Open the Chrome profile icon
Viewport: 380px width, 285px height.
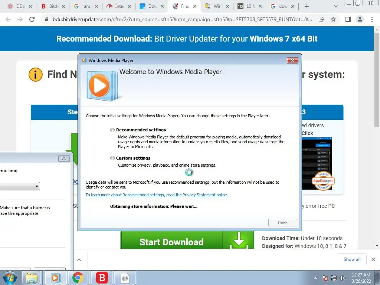click(360, 19)
